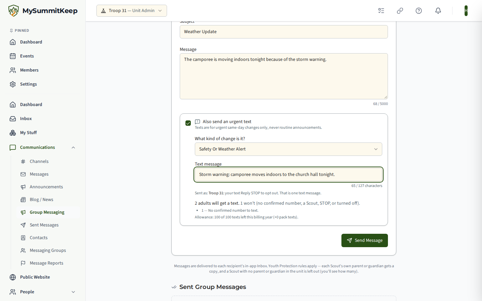
Task: Click into the Message text area
Action: [x=284, y=76]
